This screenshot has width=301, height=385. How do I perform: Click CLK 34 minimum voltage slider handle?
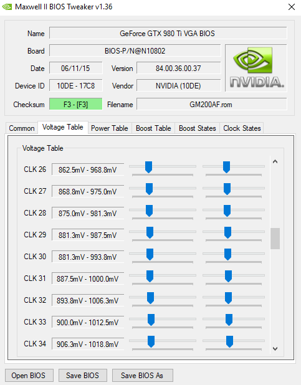[x=151, y=341]
